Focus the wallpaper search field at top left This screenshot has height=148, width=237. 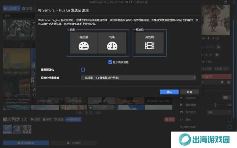[19, 15]
